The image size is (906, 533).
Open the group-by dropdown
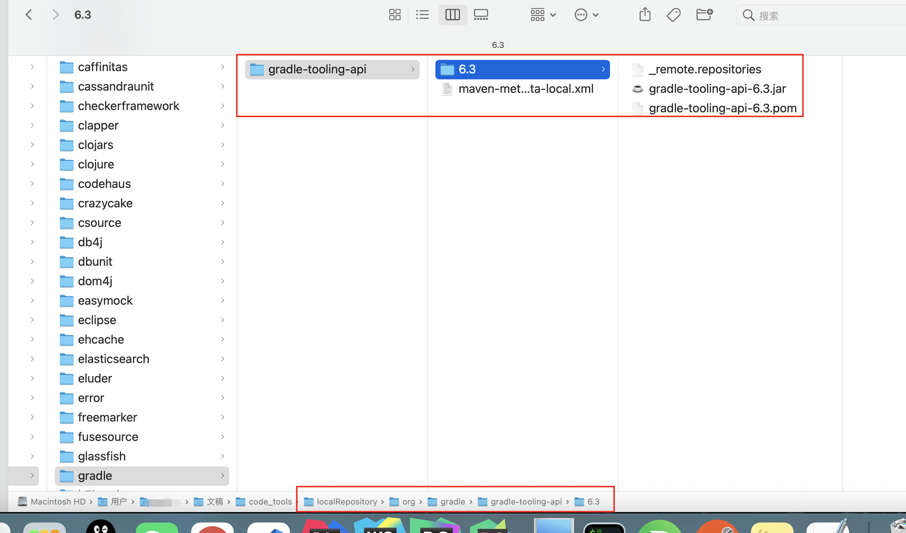tap(543, 15)
